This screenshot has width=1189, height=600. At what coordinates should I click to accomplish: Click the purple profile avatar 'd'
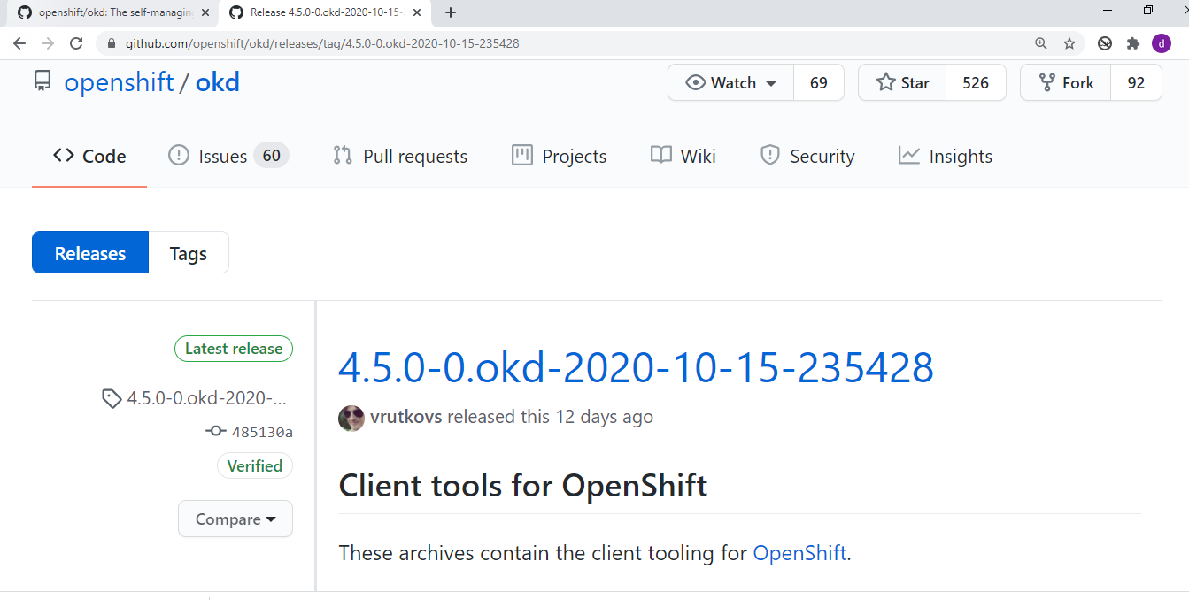(1161, 43)
